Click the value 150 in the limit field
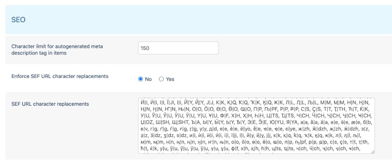392x165 pixels. (x=145, y=48)
